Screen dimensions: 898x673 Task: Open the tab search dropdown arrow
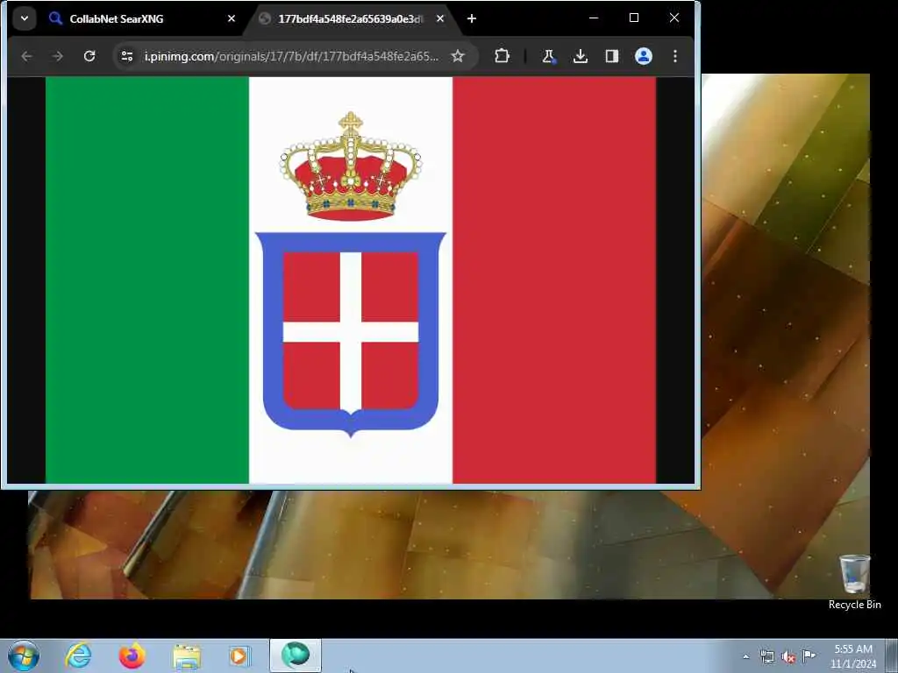25,18
